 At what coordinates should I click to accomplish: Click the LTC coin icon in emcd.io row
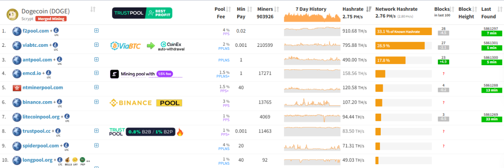click(48, 74)
